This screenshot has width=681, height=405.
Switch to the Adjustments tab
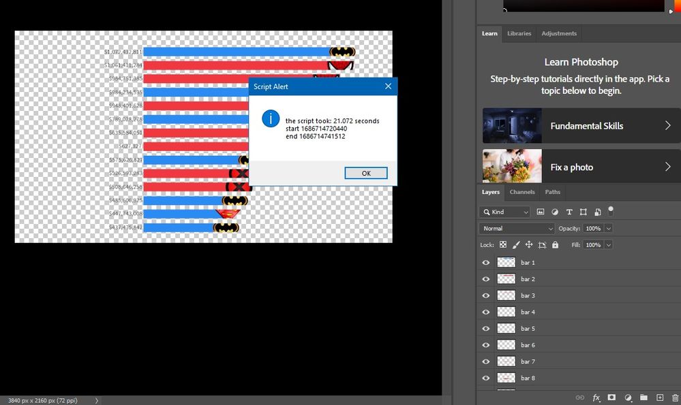click(x=559, y=33)
